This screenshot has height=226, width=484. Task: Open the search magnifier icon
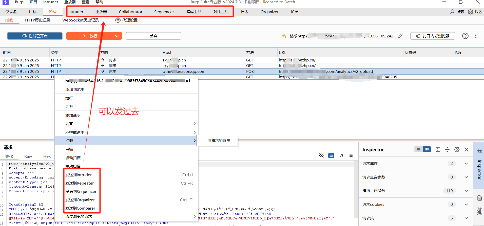pyautogui.click(x=452, y=12)
